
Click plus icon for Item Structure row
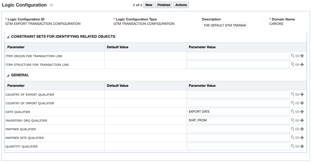302,64
